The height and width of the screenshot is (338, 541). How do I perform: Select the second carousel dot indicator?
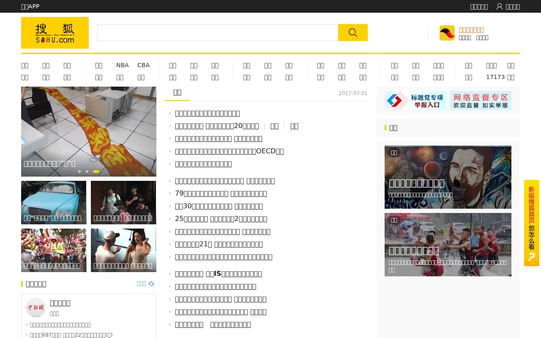[87, 172]
